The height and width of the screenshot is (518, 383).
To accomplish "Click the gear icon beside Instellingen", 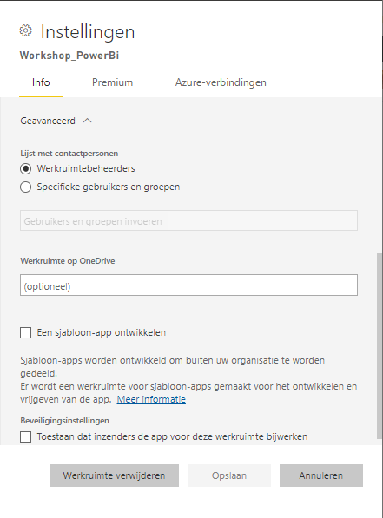I will coord(26,30).
